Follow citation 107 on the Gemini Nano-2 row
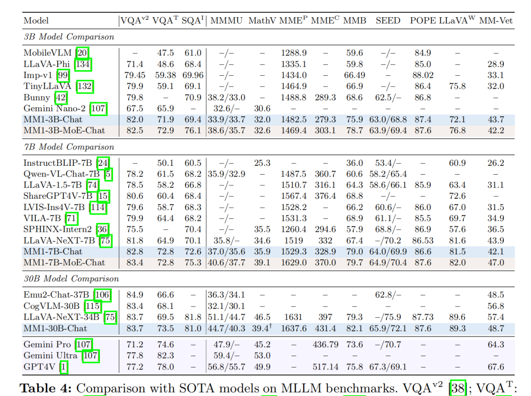 tap(98, 108)
